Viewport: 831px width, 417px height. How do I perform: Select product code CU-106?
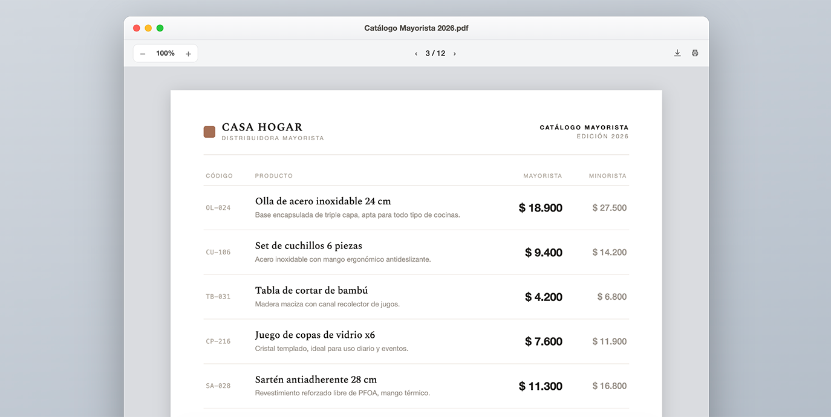[218, 253]
